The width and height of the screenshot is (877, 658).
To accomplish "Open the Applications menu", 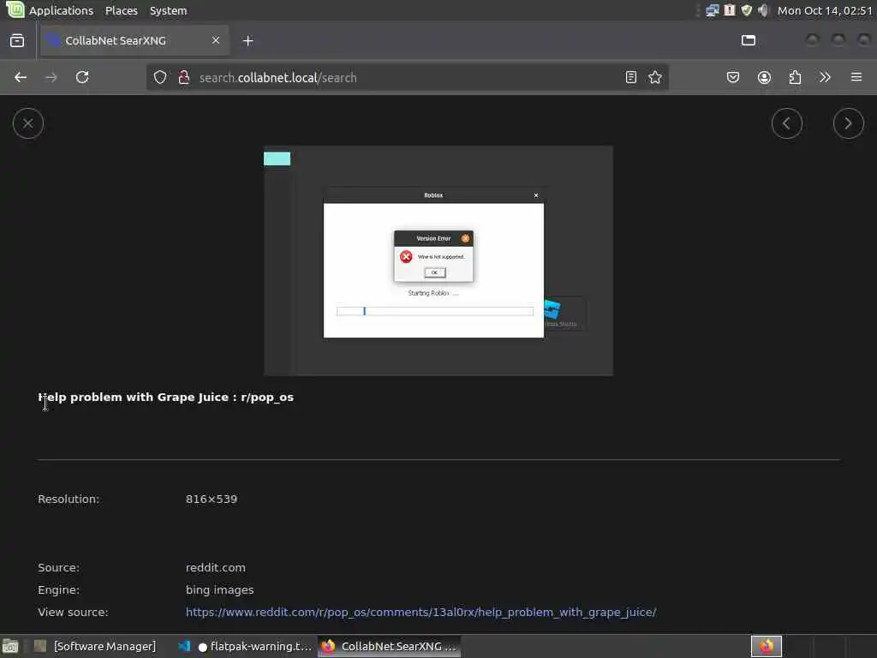I will pos(62,10).
